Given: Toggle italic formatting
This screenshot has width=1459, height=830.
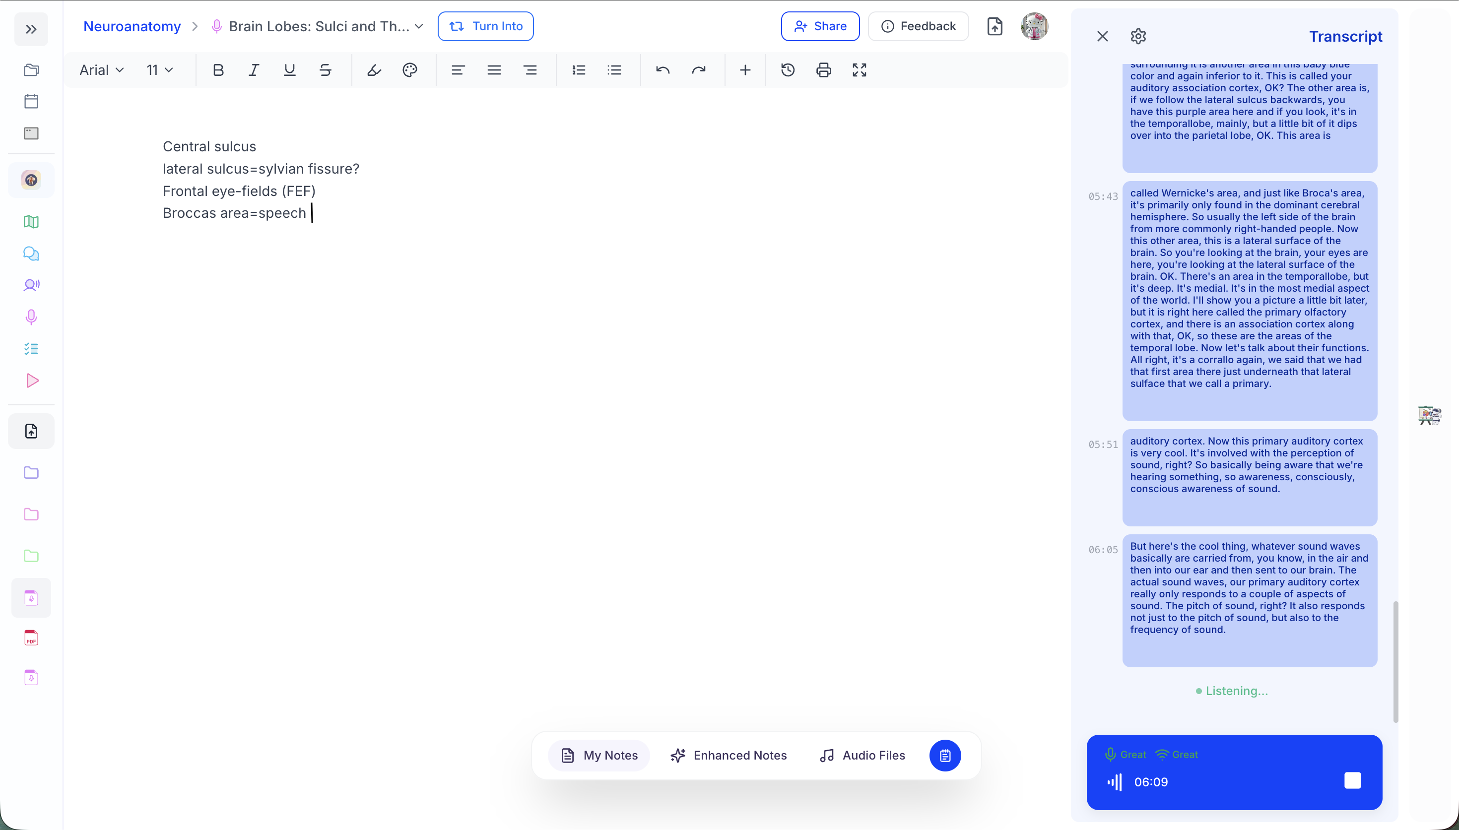Looking at the screenshot, I should coord(254,70).
